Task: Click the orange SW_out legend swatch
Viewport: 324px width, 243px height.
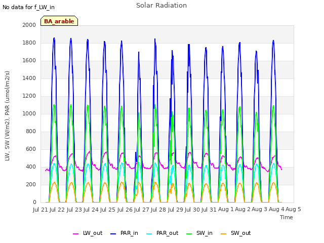Action: tap(223, 234)
